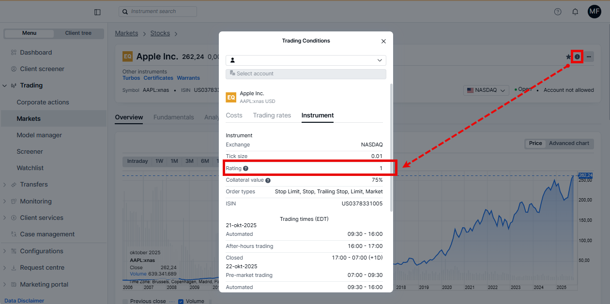
Task: Click the sidebar collapse panel icon
Action: pyautogui.click(x=97, y=12)
